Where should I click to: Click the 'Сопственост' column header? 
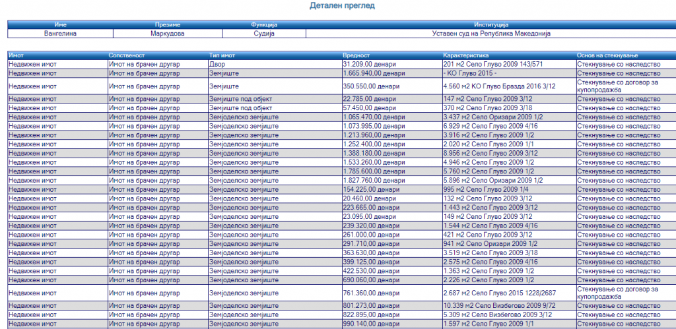click(127, 55)
